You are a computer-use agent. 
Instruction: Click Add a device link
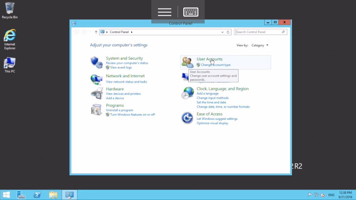pyautogui.click(x=115, y=98)
